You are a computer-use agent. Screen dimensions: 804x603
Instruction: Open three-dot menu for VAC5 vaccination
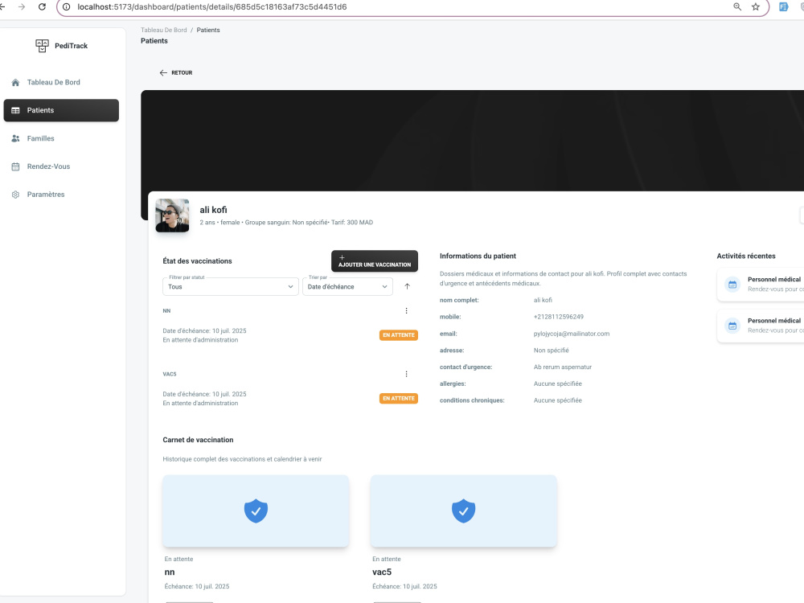pyautogui.click(x=406, y=375)
